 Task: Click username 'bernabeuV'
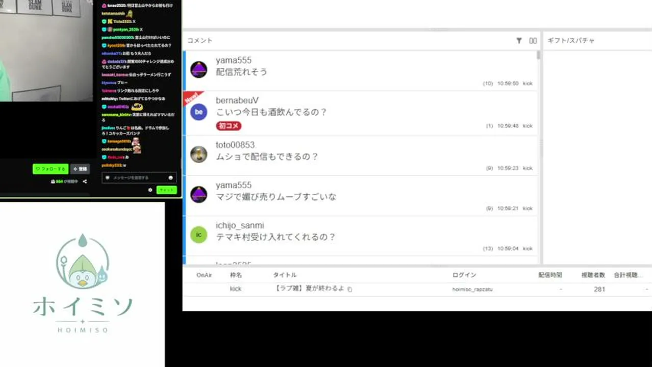click(237, 100)
